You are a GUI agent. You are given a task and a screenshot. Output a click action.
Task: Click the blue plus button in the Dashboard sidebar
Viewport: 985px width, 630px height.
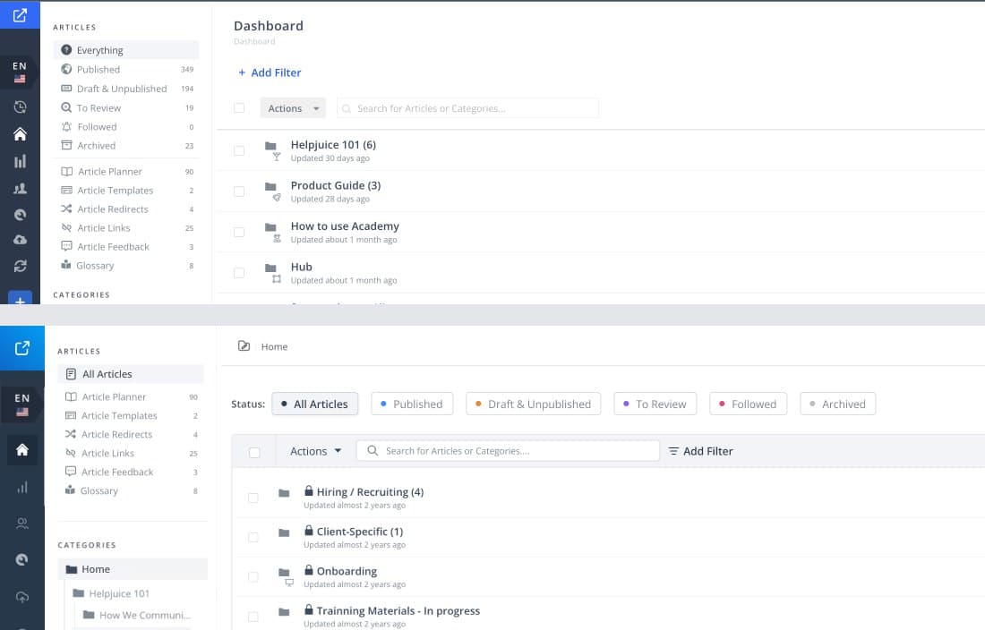pyautogui.click(x=20, y=298)
